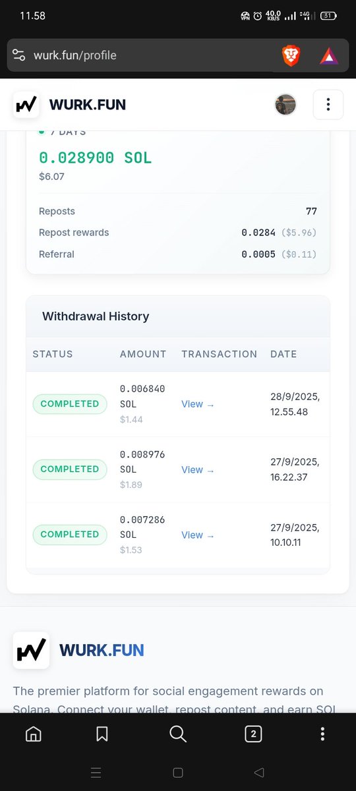356x791 pixels.
Task: Tap the footer WURK.FUN logo icon
Action: (x=31, y=651)
